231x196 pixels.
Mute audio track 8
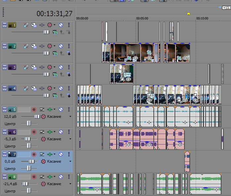pos(61,177)
